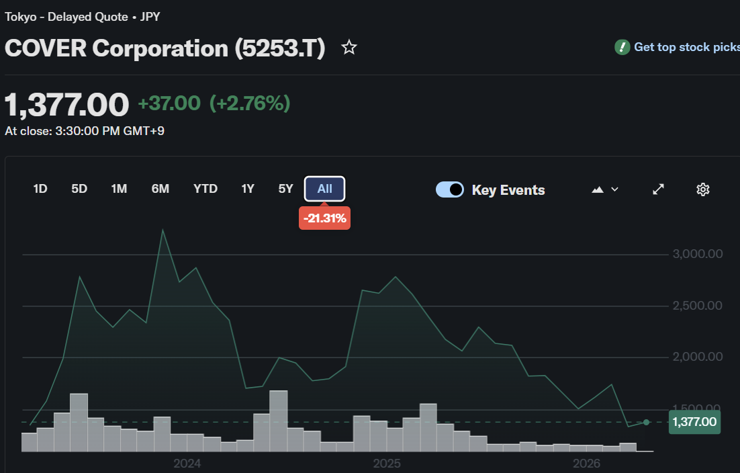Click the 2026 axis label

coord(586,464)
